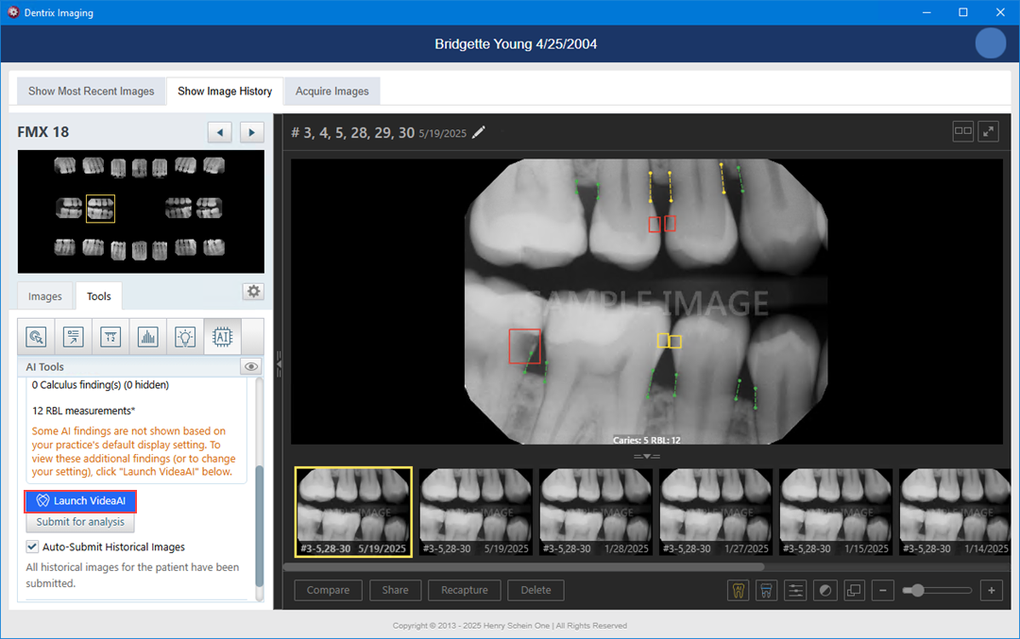
Task: Select the 1/15/2025 image thumbnail
Action: [x=836, y=513]
